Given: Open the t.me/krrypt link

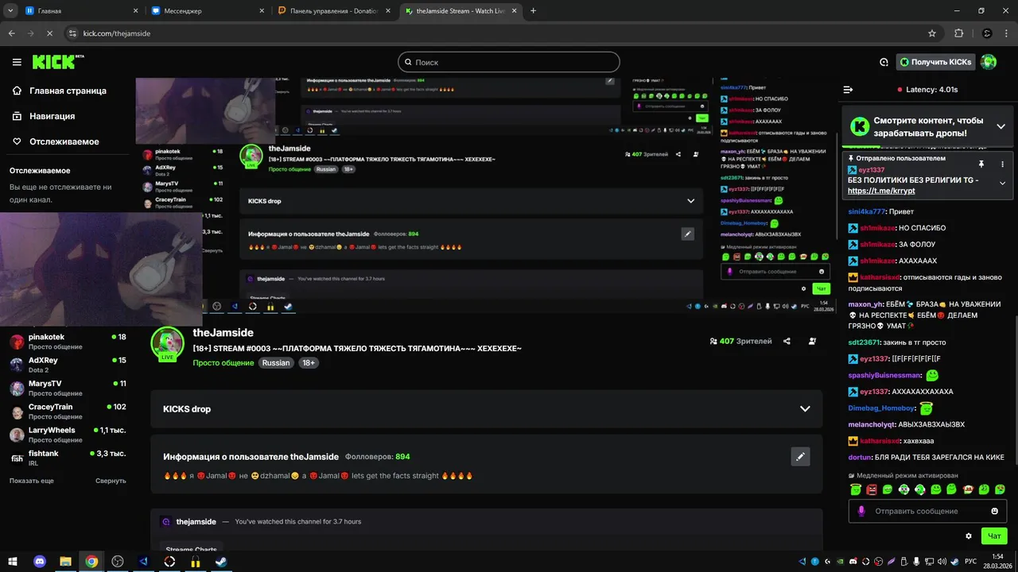Looking at the screenshot, I should (881, 191).
